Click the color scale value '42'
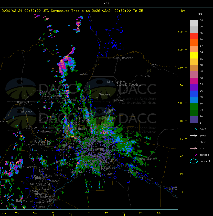 point(201,78)
